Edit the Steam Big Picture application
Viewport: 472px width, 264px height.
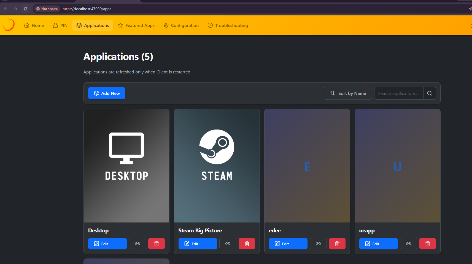click(x=198, y=244)
